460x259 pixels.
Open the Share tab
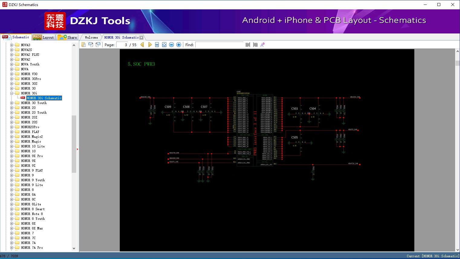pos(67,37)
